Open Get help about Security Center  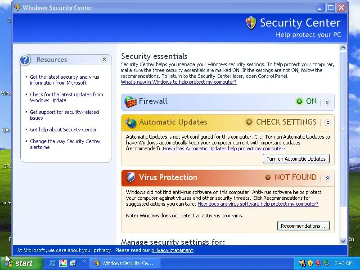[63, 130]
